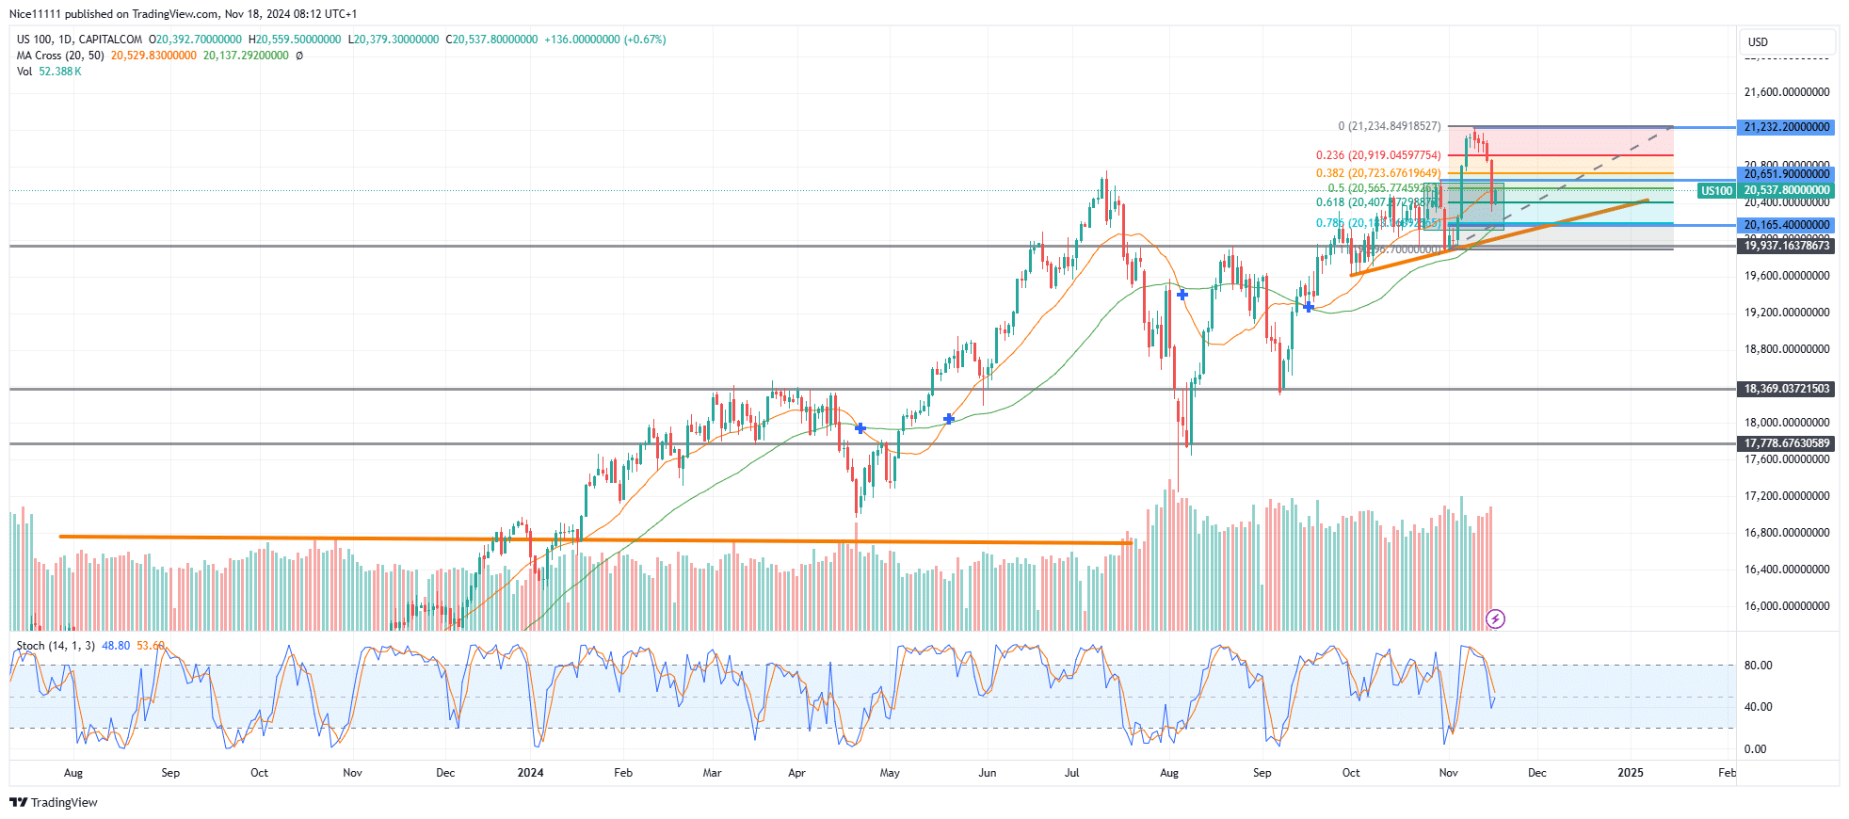This screenshot has width=1849, height=819.
Task: Open the USD currency selector
Action: (x=1786, y=41)
